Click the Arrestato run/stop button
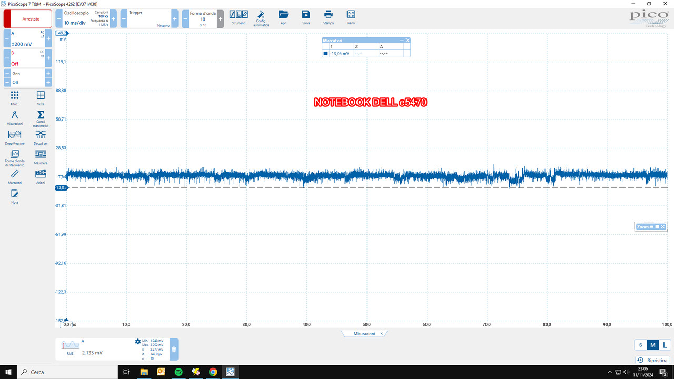This screenshot has width=674, height=379. click(28, 18)
